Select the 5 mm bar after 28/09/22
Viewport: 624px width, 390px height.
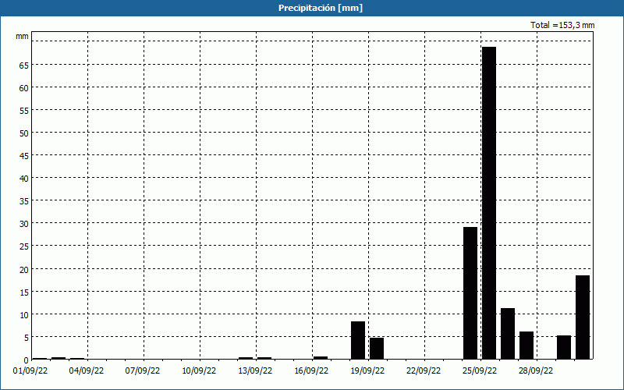pos(564,347)
